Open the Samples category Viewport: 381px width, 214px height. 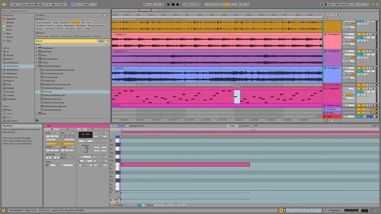click(10, 88)
